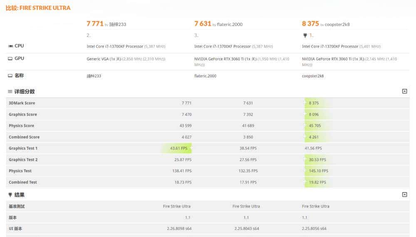Click rank 3. under score 7 631

(196, 35)
